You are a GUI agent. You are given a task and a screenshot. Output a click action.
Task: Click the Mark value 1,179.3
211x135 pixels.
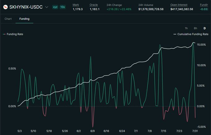click(78, 9)
